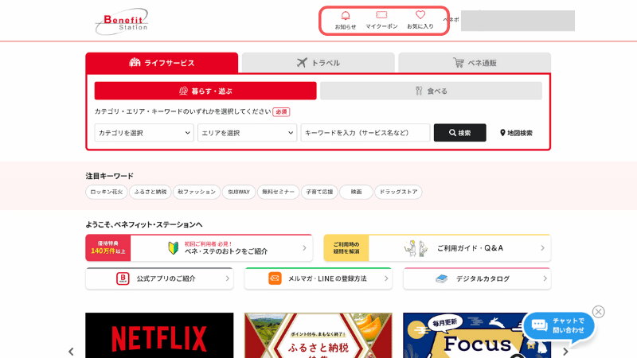Select 食べる sub-tab
Screen dimensions: 637x358
tap(431, 91)
